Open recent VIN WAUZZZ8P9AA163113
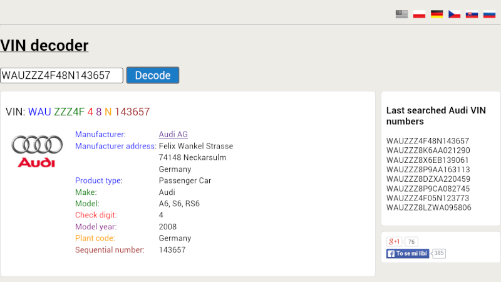Viewport: 501px width, 282px height. [428, 169]
